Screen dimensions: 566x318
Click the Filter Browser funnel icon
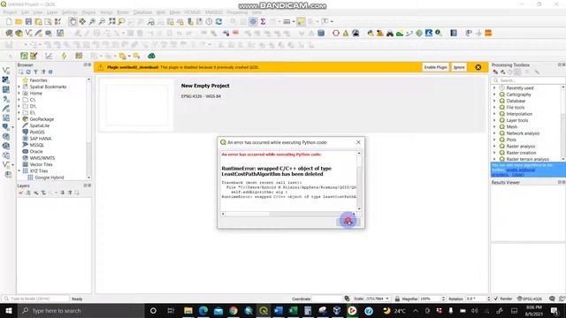point(35,72)
